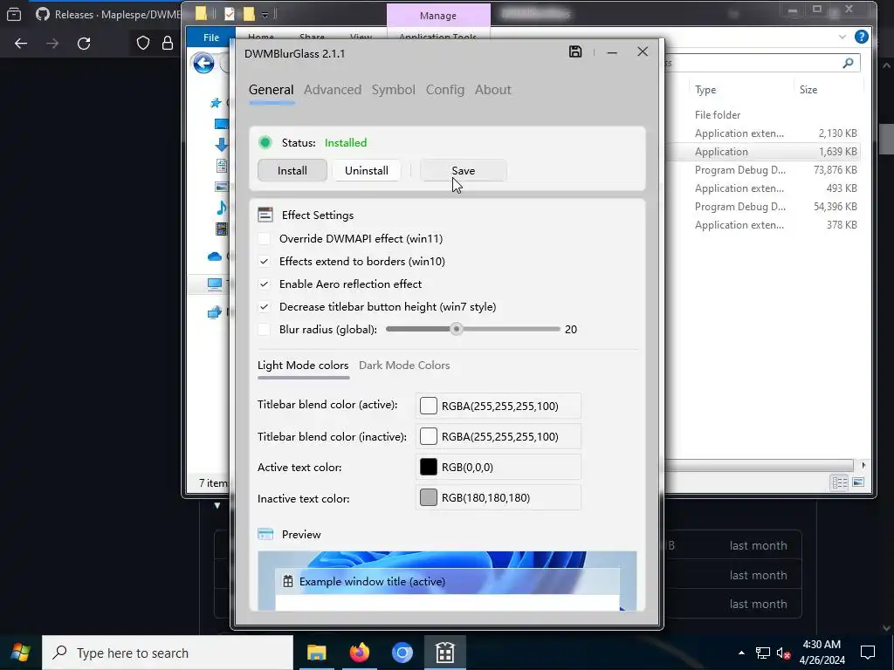The height and width of the screenshot is (670, 894).
Task: Click Properties checkmark icon in Explorer quick toolbar
Action: tap(230, 14)
